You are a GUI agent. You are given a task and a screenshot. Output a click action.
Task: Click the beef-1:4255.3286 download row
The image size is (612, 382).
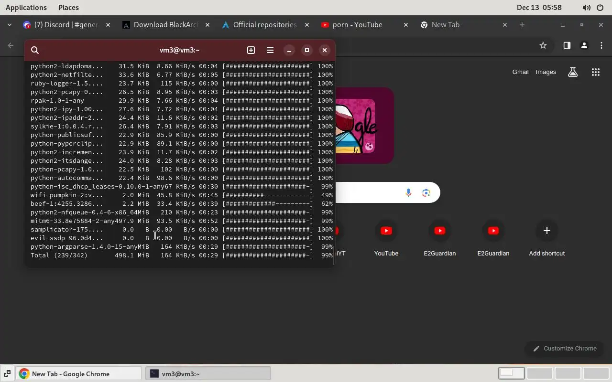182,204
